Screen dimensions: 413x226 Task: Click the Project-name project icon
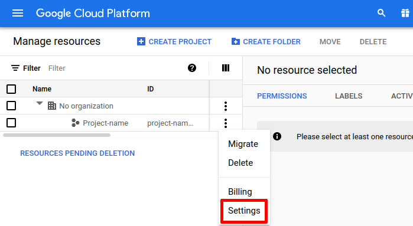pyautogui.click(x=76, y=123)
